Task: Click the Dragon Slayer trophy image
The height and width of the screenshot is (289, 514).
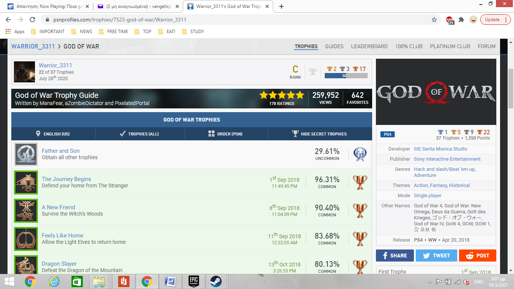Action: click(26, 265)
